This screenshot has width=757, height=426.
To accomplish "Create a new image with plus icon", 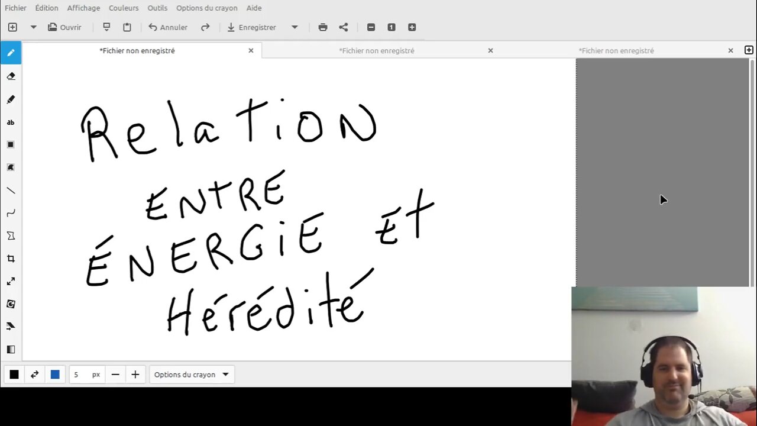I will tap(12, 27).
